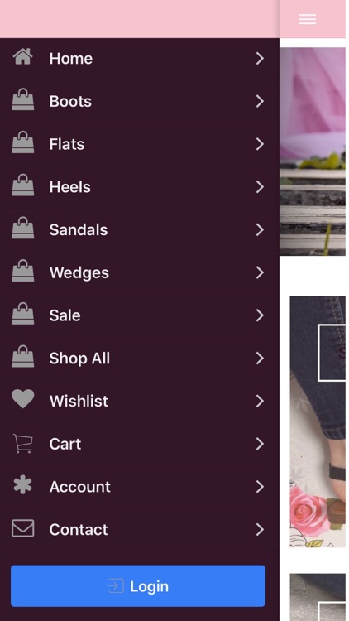Select the Heels menu item
349x621 pixels.
(140, 187)
